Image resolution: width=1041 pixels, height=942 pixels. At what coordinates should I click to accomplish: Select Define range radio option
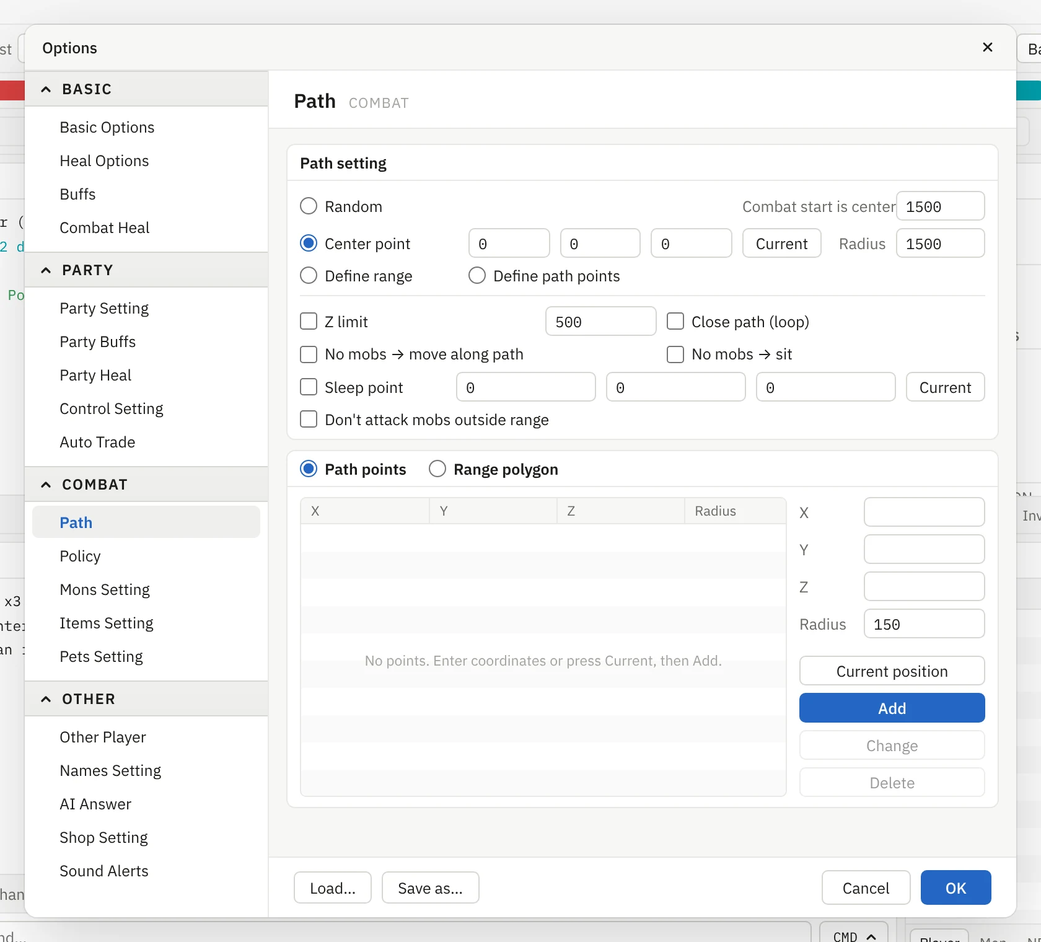tap(309, 276)
